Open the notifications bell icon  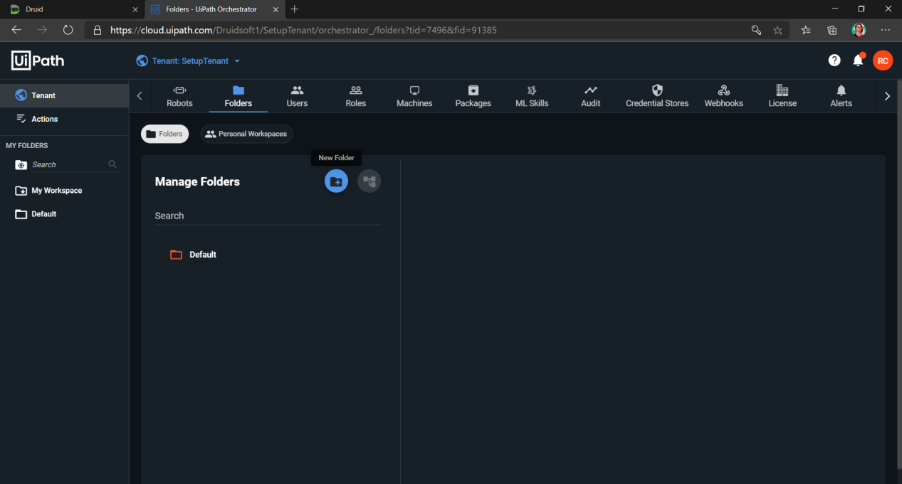click(x=858, y=60)
